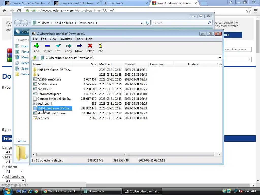Click the Copy arrow icon
260x195 pixels.
68,46
